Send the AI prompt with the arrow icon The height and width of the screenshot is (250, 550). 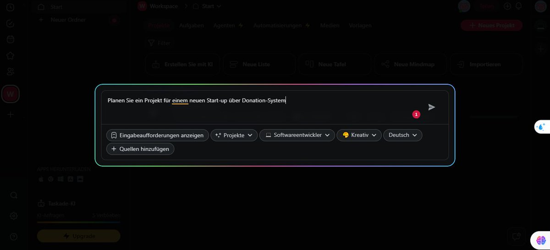pyautogui.click(x=431, y=107)
